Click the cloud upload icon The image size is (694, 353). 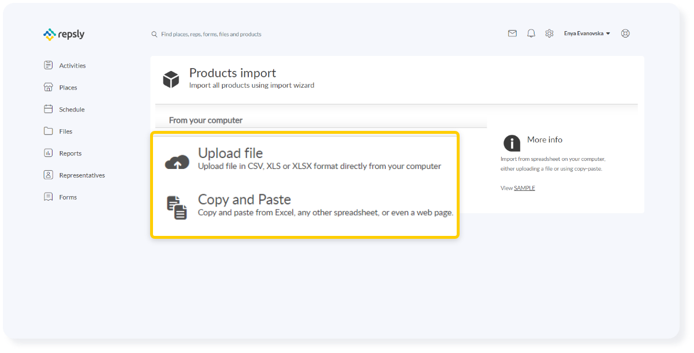pos(177,163)
